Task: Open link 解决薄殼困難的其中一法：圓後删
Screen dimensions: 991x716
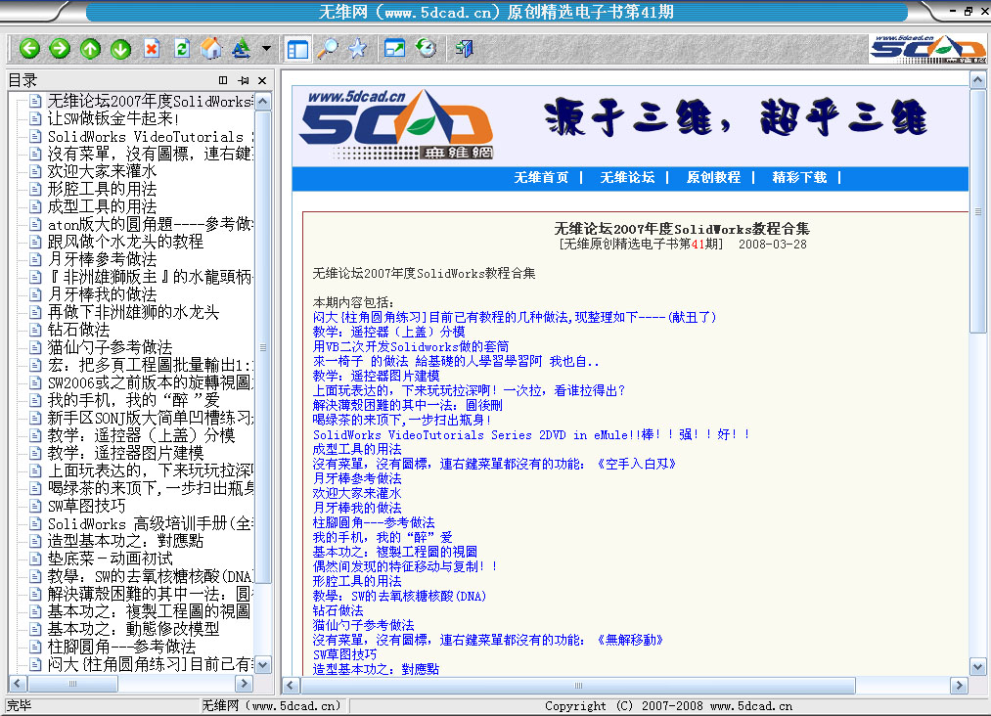Action: [x=408, y=405]
